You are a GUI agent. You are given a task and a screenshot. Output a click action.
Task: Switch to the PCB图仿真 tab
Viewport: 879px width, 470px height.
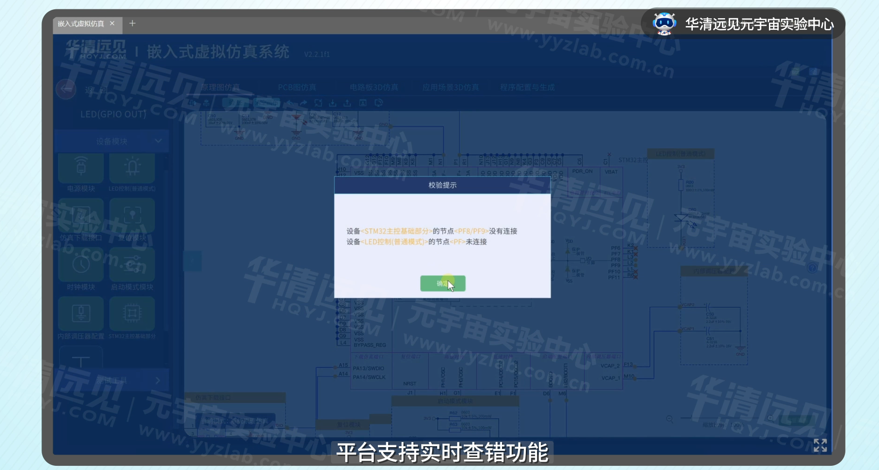click(x=297, y=87)
